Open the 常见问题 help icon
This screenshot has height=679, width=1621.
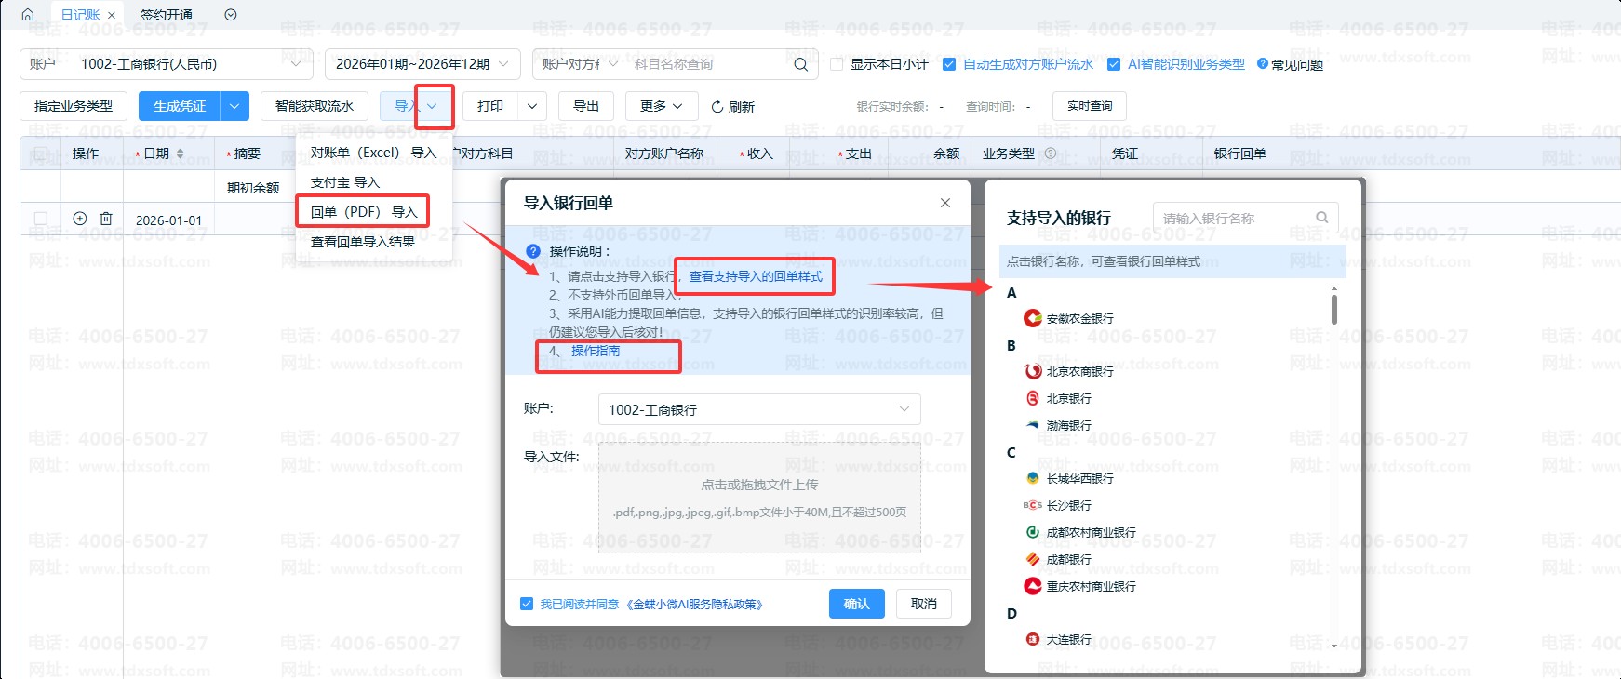pyautogui.click(x=1263, y=64)
